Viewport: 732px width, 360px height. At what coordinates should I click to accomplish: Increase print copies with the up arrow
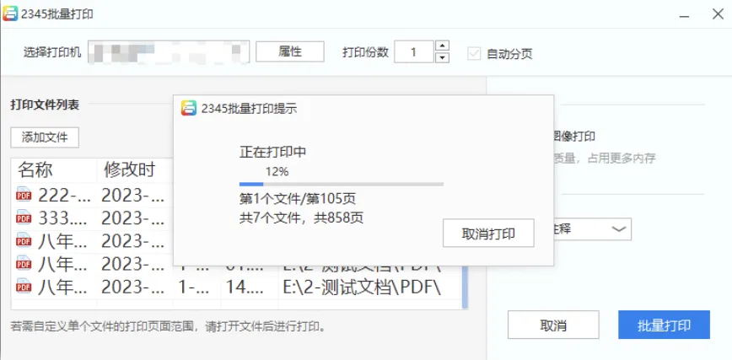(442, 46)
